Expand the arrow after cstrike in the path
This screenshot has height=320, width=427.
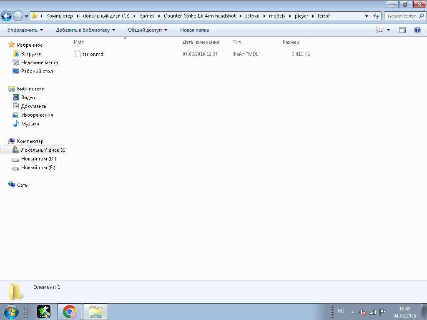point(264,16)
